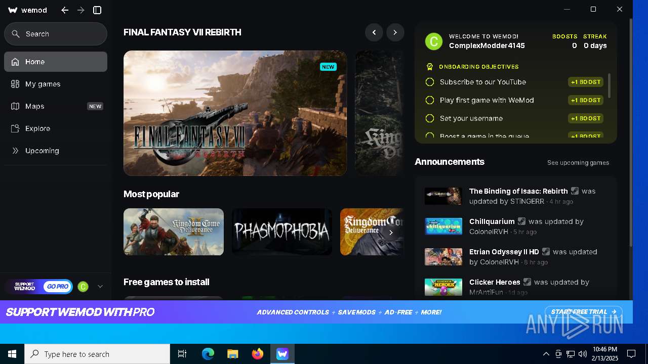The image size is (648, 364).
Task: Open the Home section
Action: coord(56,62)
